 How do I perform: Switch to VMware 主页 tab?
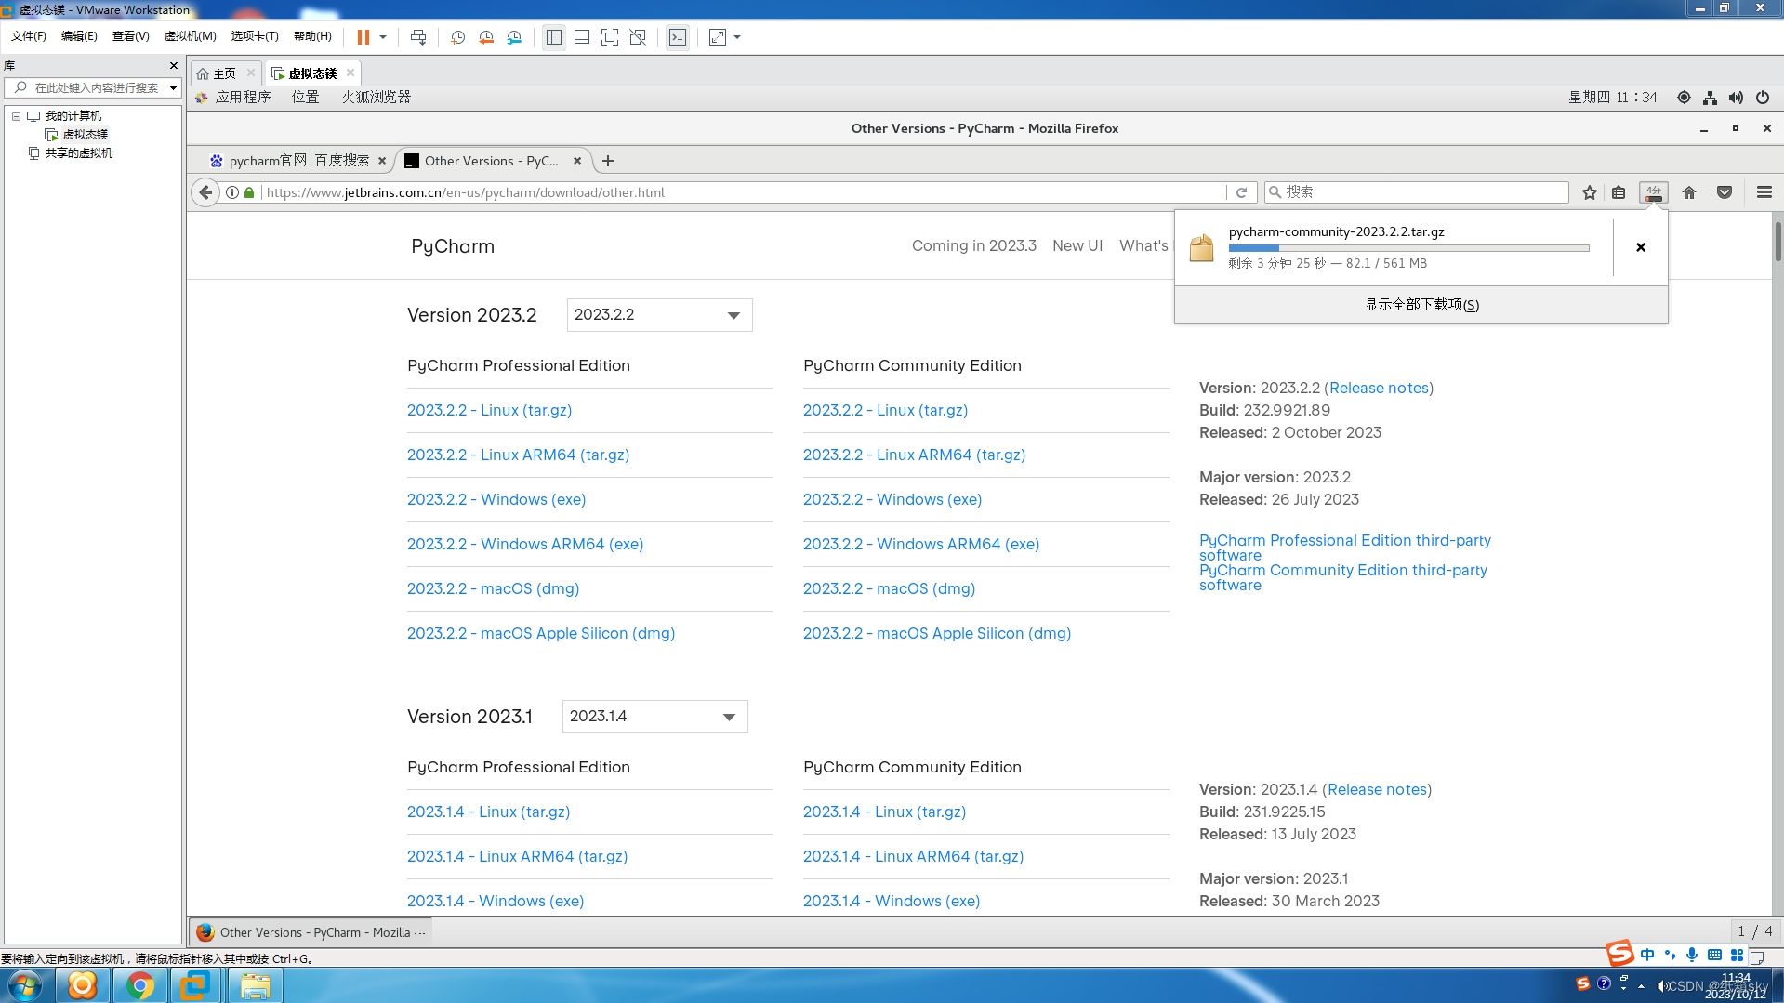(x=224, y=73)
